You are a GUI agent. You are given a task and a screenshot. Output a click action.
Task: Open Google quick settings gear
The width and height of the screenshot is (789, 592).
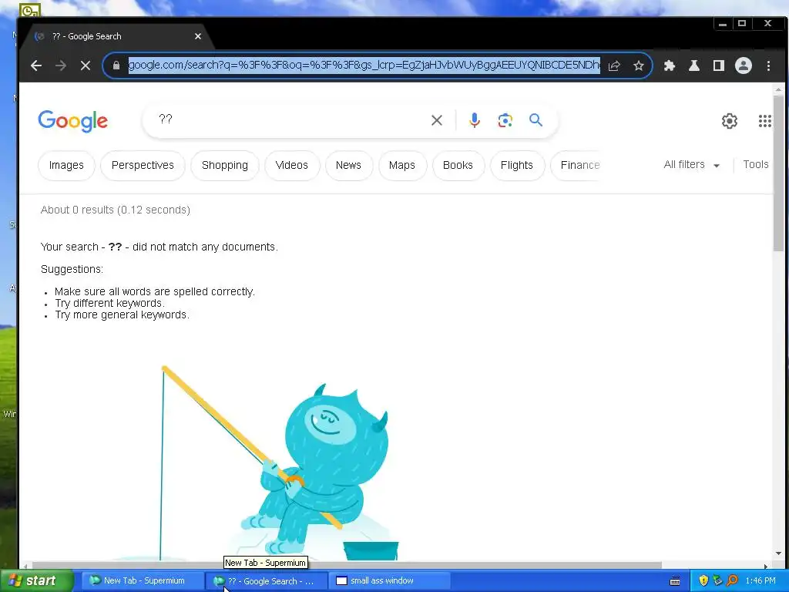pyautogui.click(x=729, y=121)
